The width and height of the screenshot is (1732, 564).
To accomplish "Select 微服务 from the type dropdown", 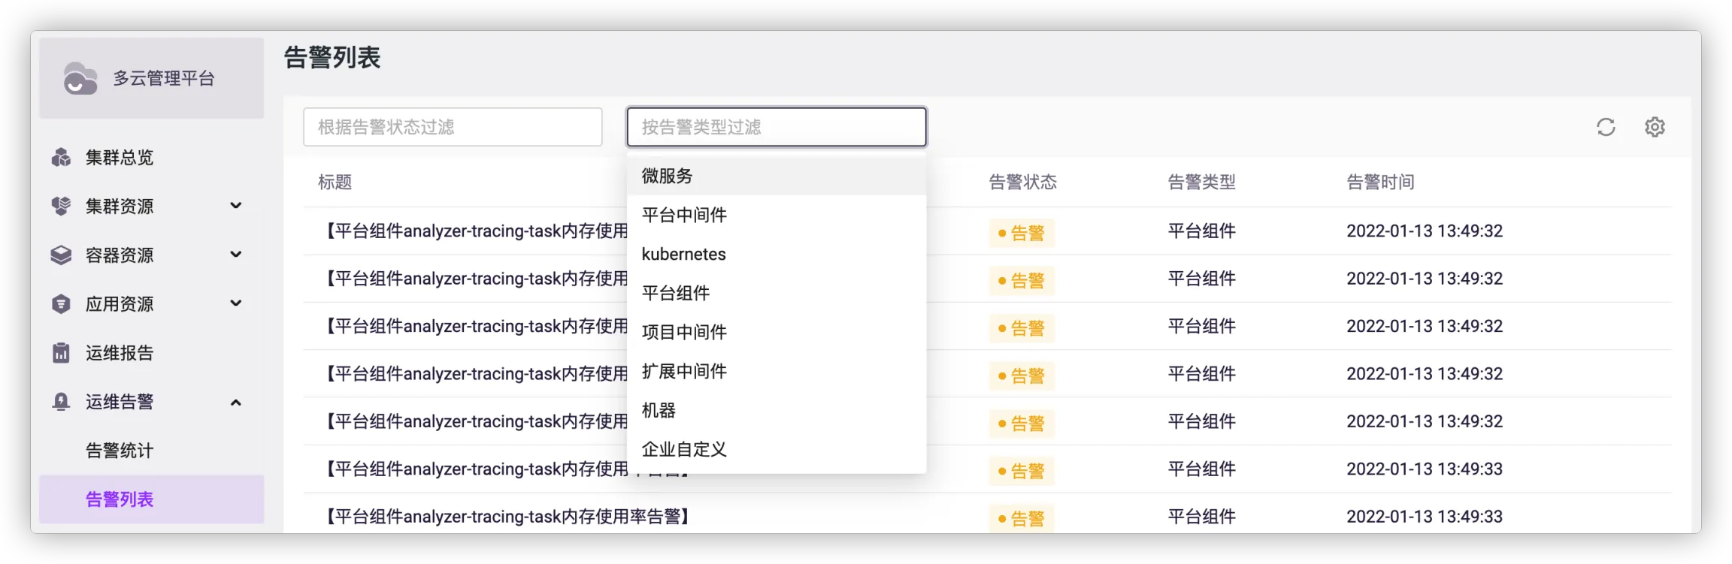I will [x=667, y=176].
